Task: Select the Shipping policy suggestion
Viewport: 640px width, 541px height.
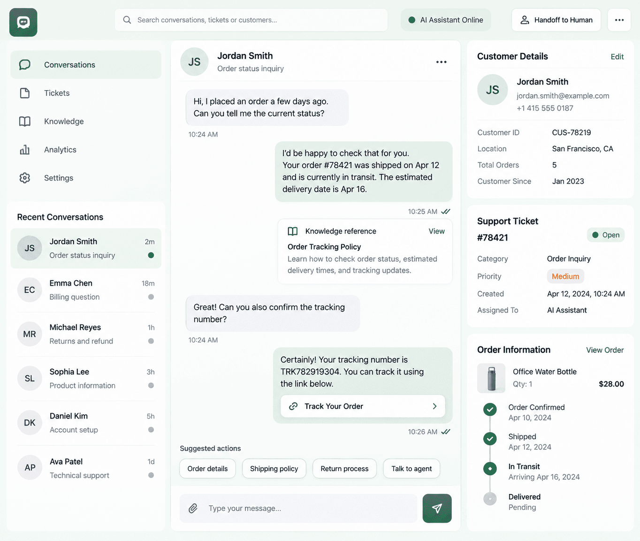Action: 274,469
